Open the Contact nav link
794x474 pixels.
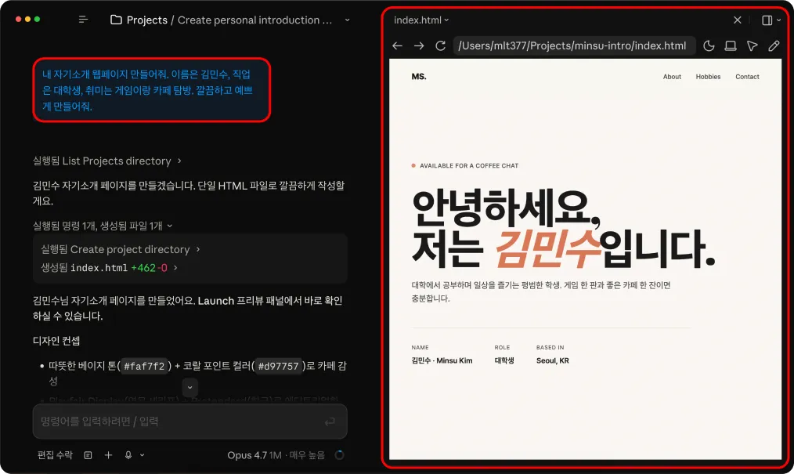748,77
